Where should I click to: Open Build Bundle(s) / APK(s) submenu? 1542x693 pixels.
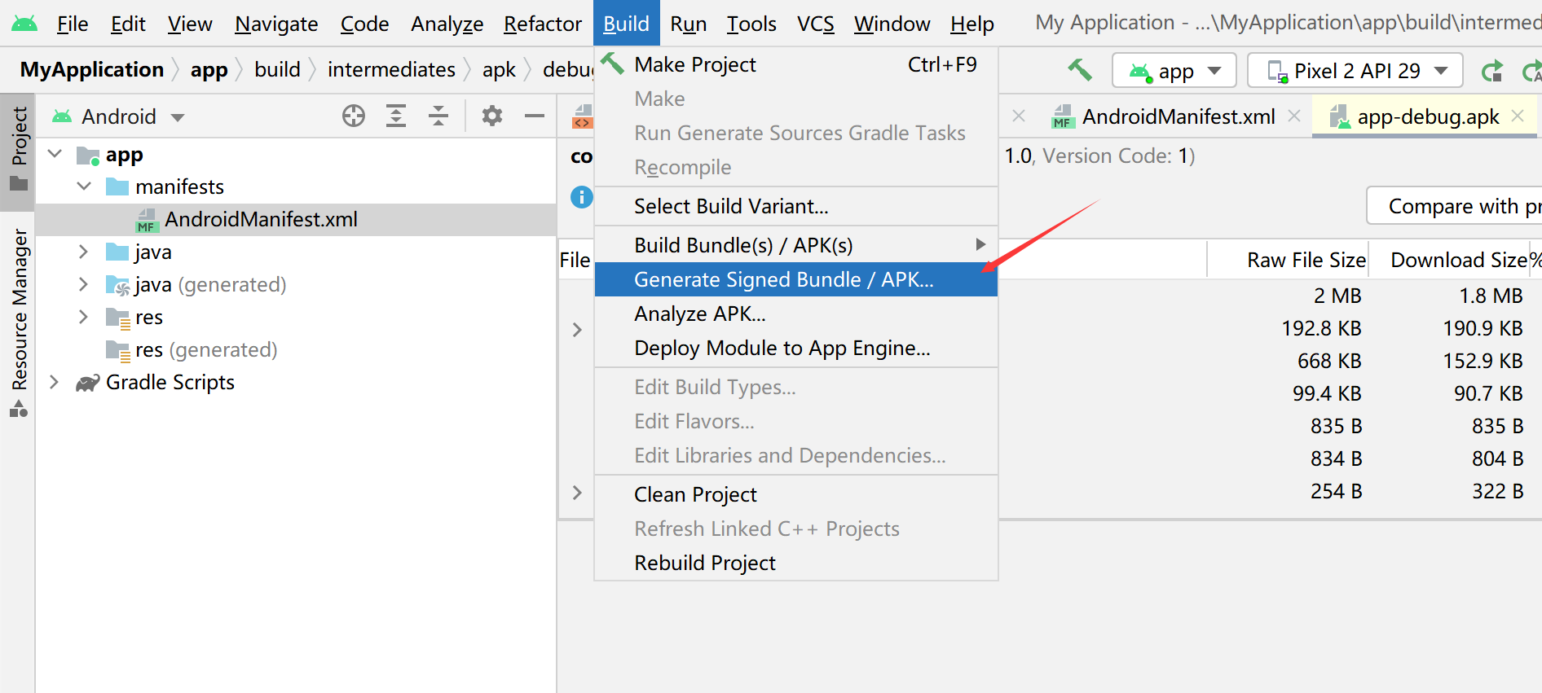(796, 245)
